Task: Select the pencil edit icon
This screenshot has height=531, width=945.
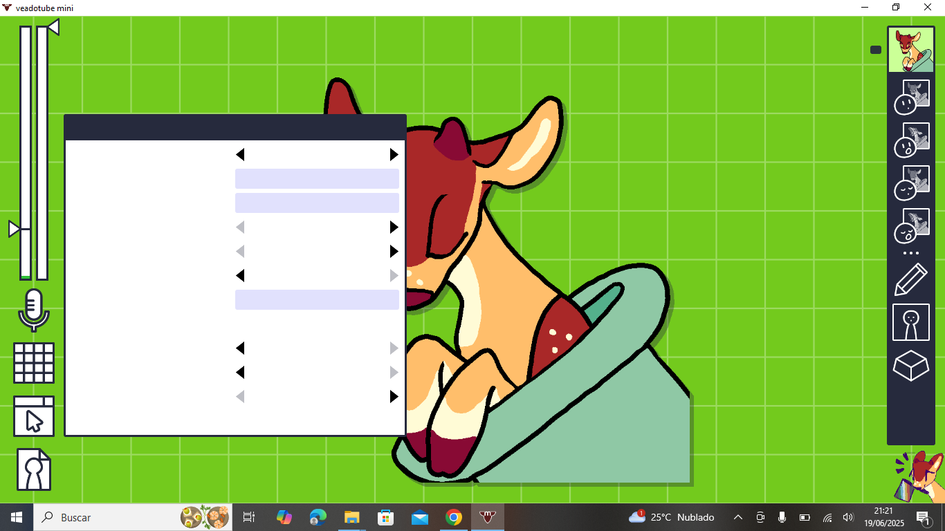Action: coord(910,279)
